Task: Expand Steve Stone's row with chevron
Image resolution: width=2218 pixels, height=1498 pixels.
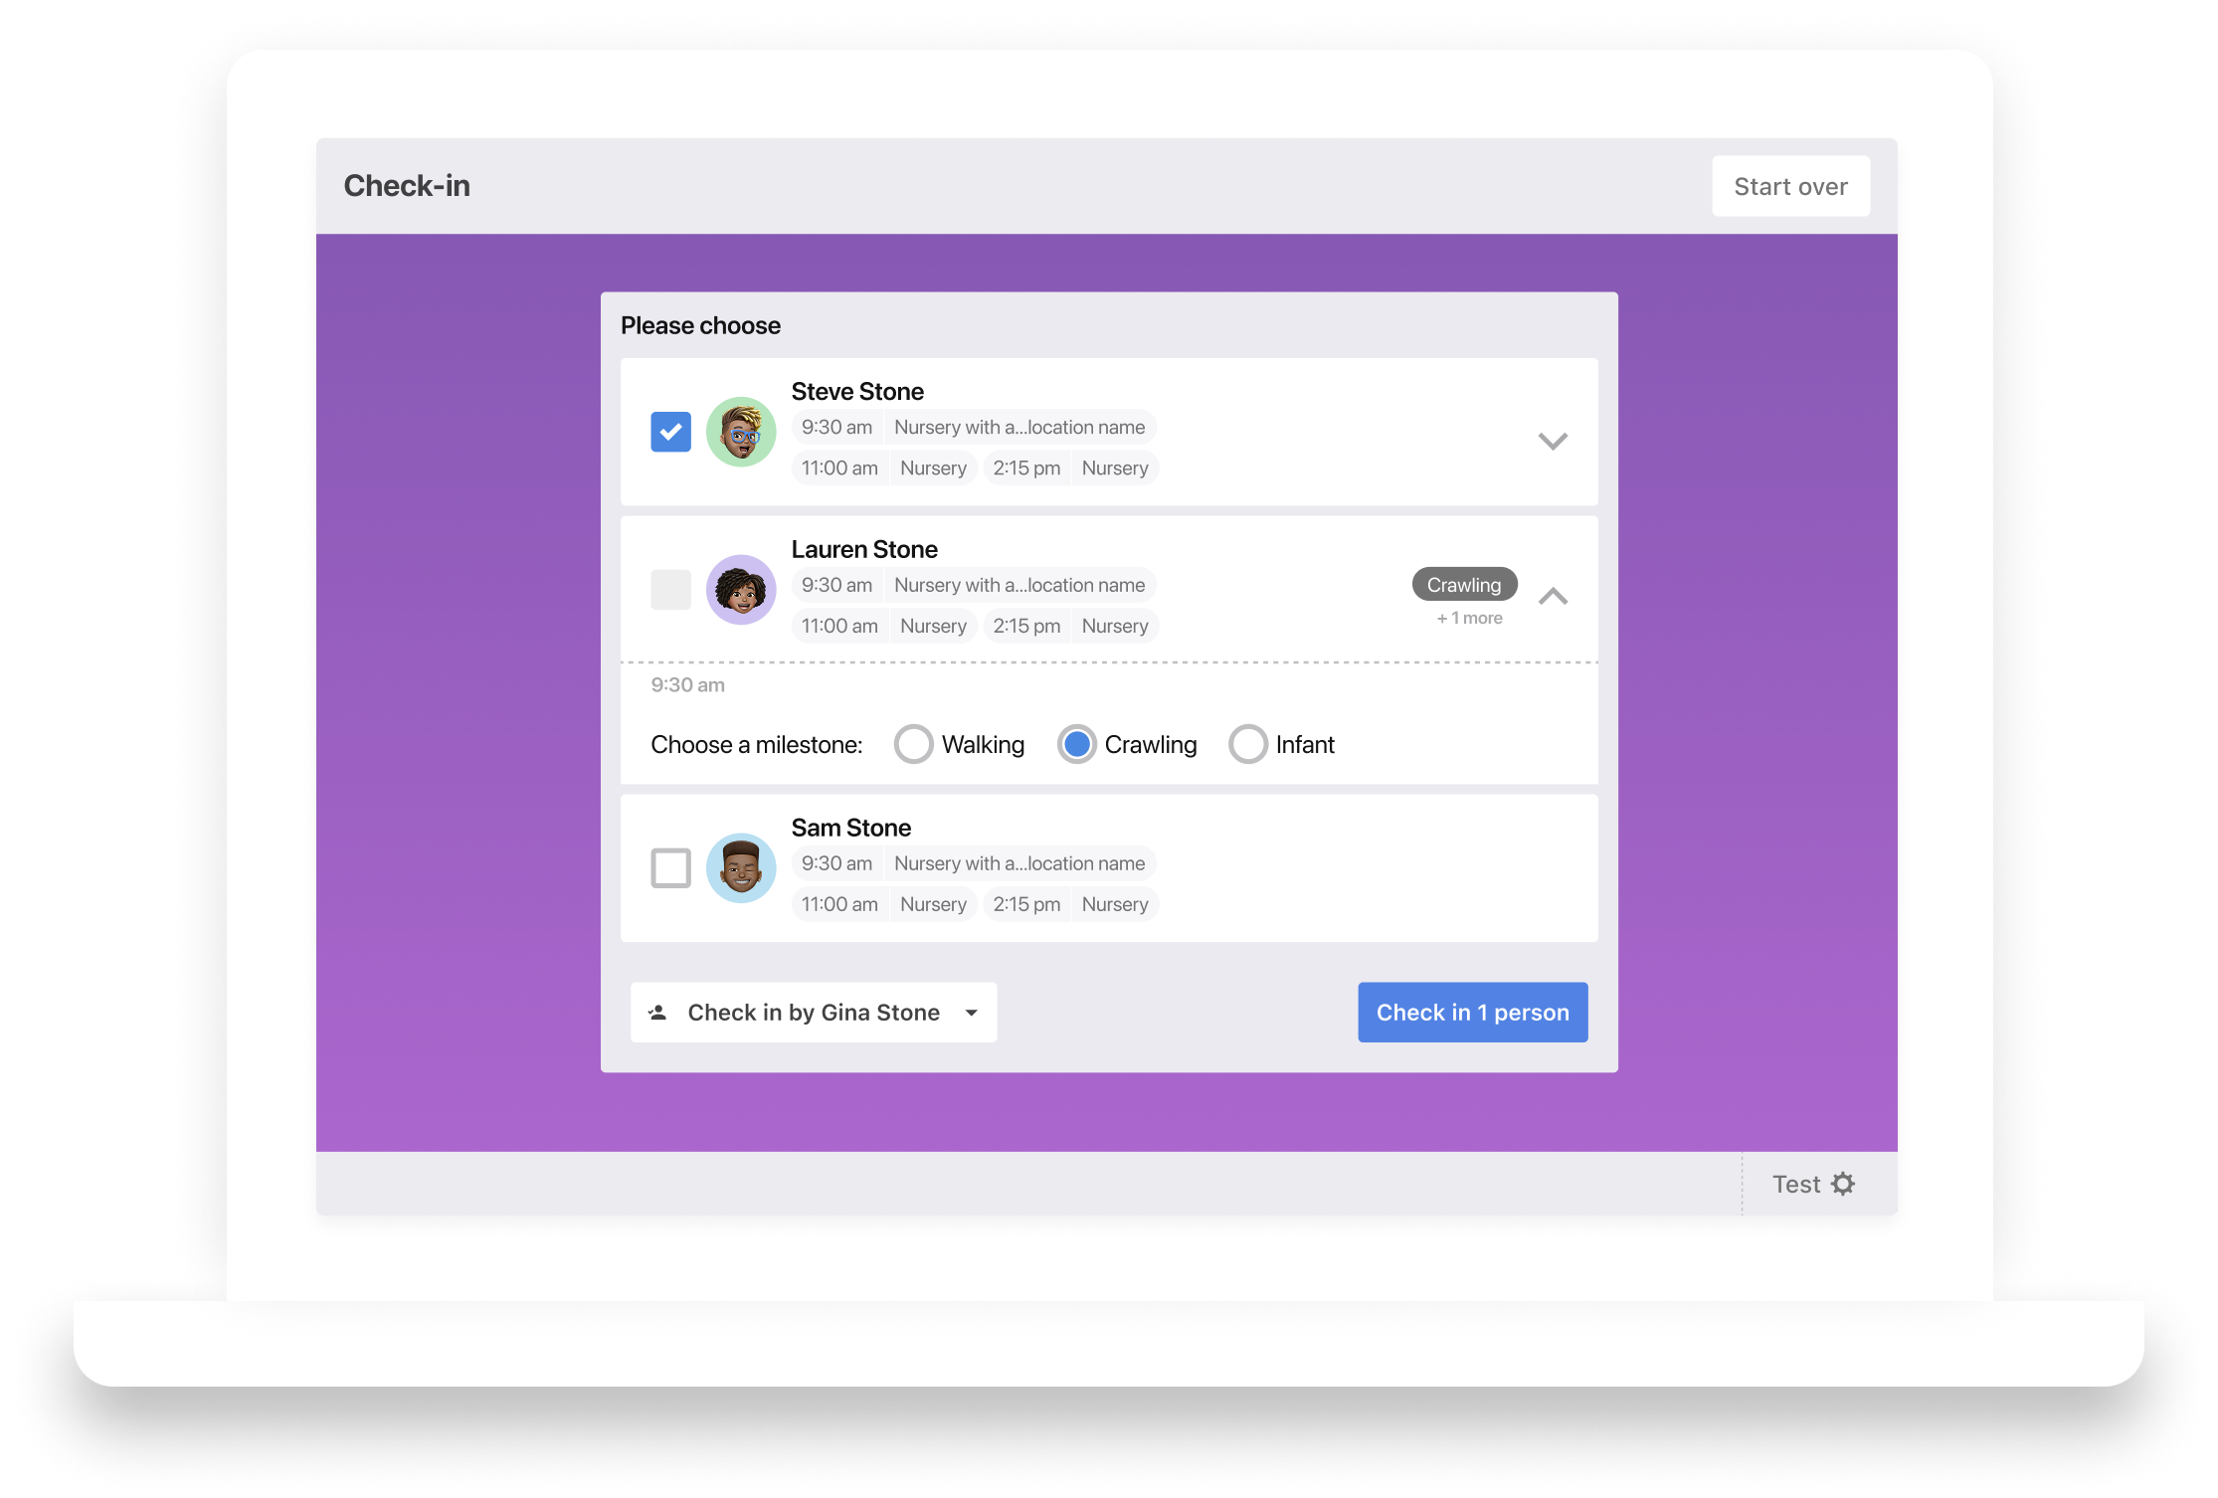Action: [1553, 441]
